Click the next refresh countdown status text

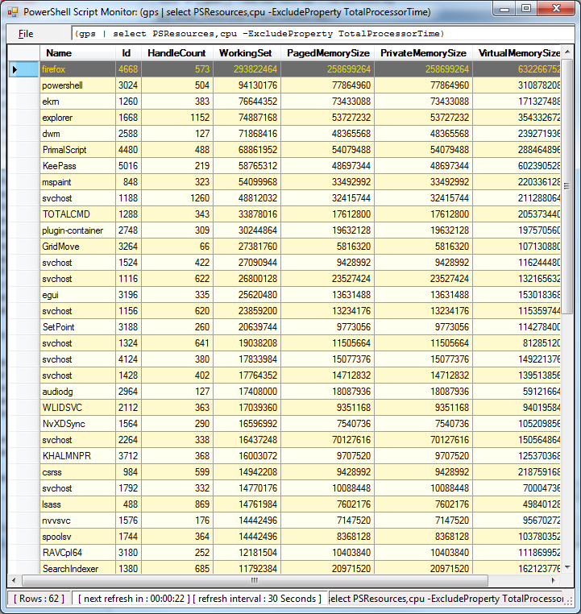point(134,599)
